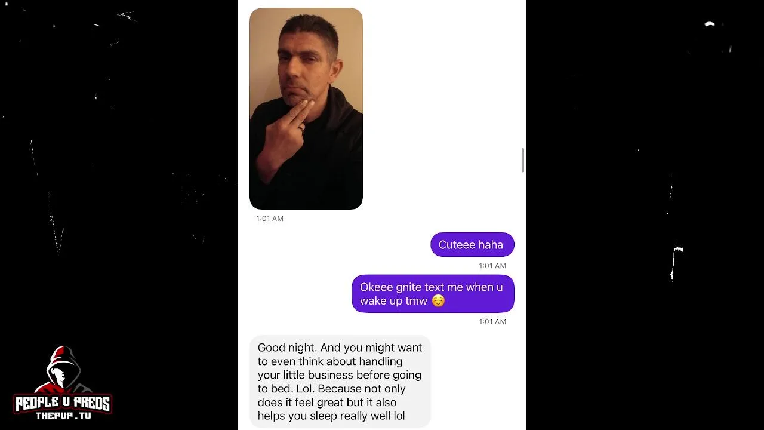The image size is (764, 430).
Task: Select the "Okeee gnite text me" message bubble
Action: tap(433, 294)
